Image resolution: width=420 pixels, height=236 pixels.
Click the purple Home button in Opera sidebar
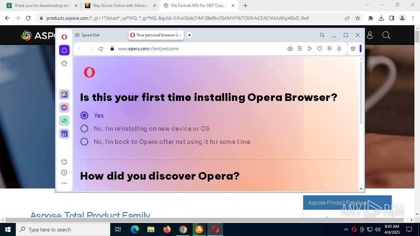pos(64,50)
